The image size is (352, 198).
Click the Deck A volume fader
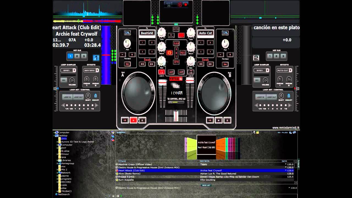pos(163,82)
